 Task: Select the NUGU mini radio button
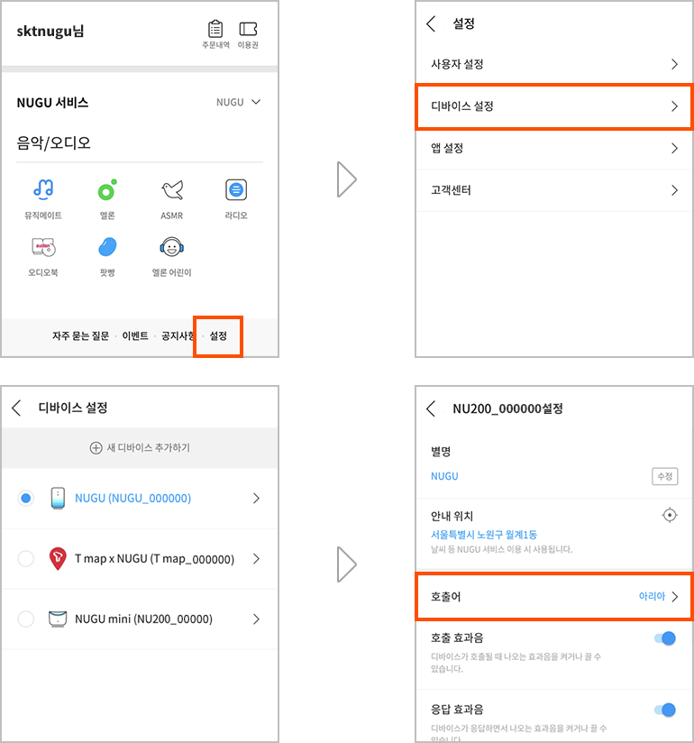point(26,619)
